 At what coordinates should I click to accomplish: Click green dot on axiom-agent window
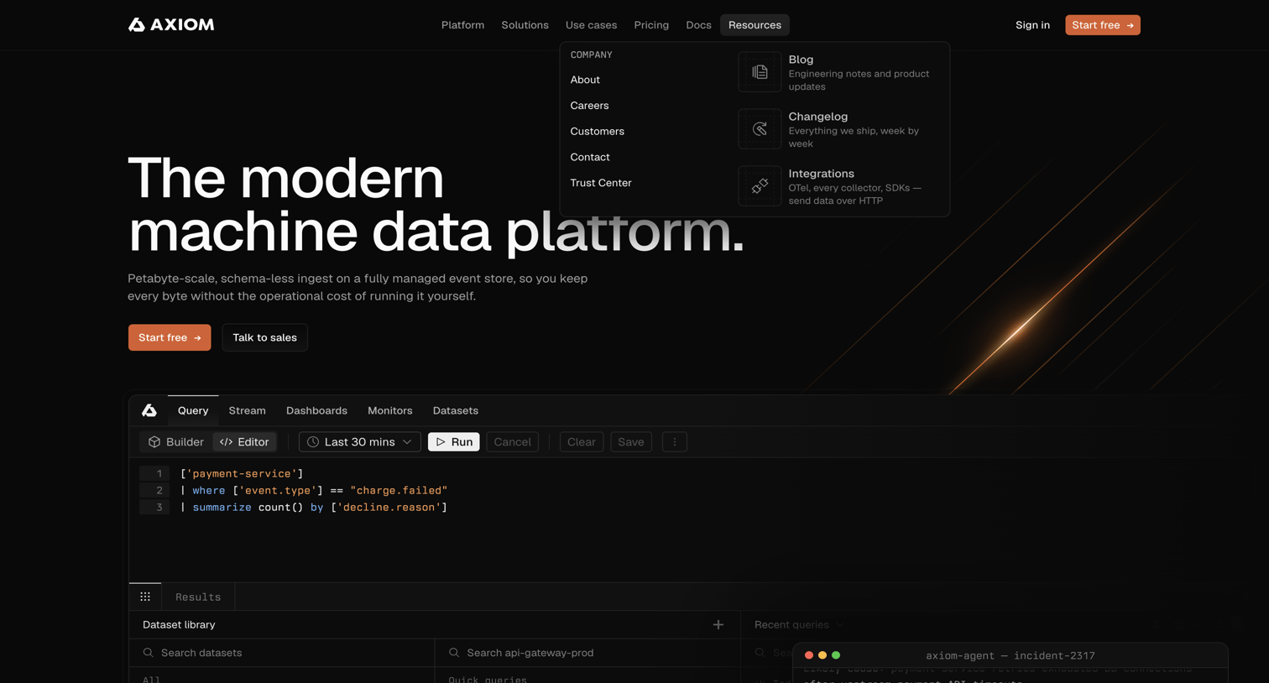[836, 655]
